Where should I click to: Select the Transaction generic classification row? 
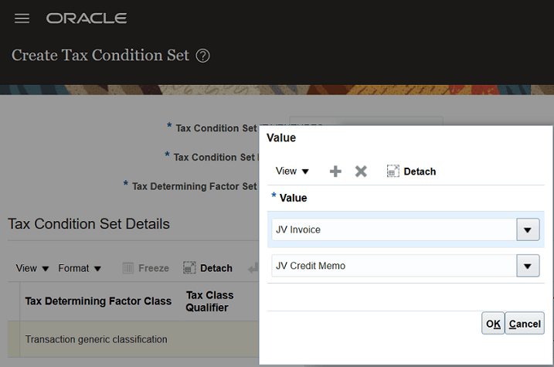(x=97, y=339)
